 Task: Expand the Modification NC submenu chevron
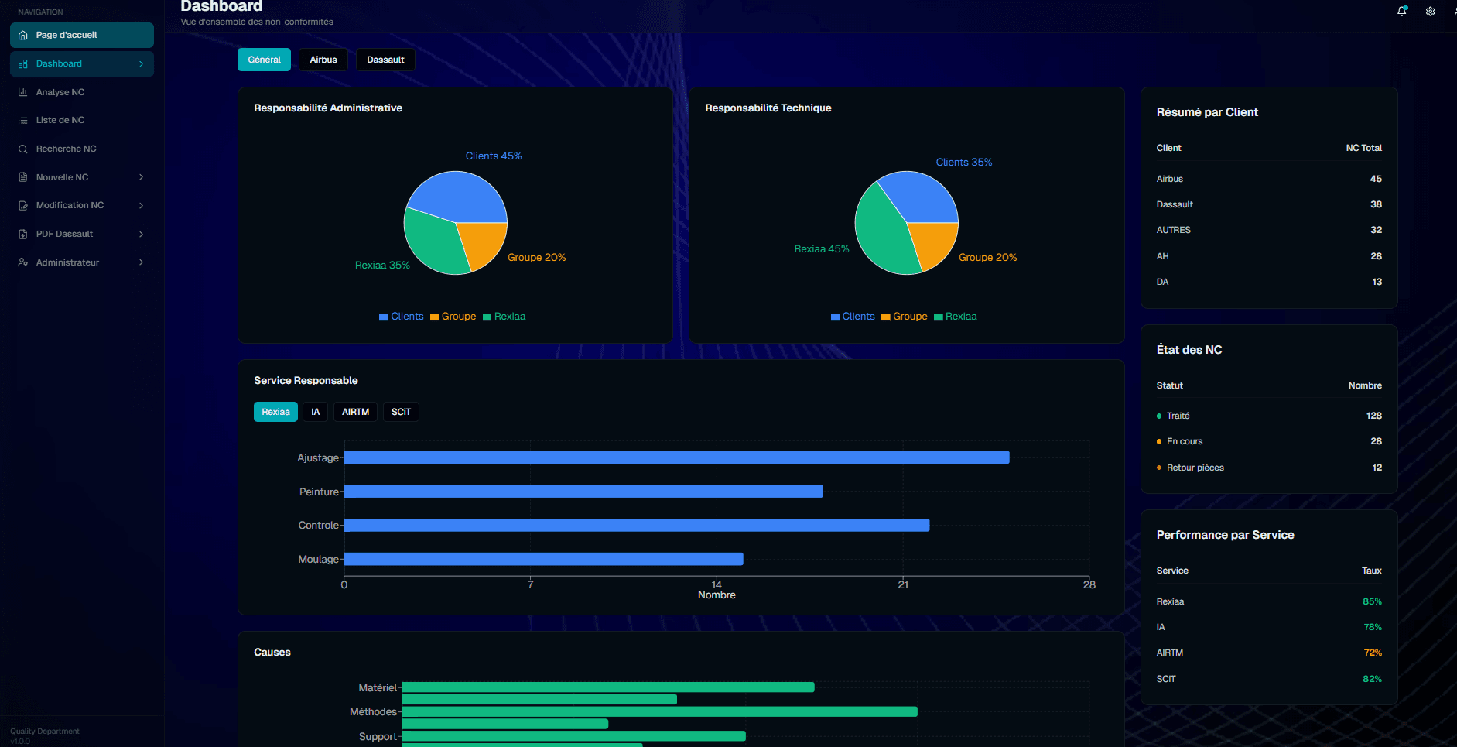click(x=142, y=205)
